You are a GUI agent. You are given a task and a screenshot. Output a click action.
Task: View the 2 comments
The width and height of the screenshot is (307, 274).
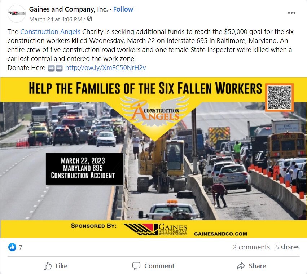(x=251, y=247)
